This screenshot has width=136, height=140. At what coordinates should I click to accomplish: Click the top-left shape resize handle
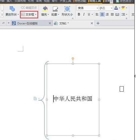(47, 64)
